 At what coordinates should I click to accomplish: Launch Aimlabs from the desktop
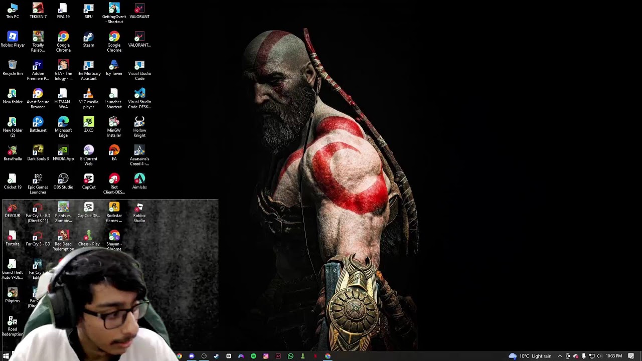click(x=139, y=182)
